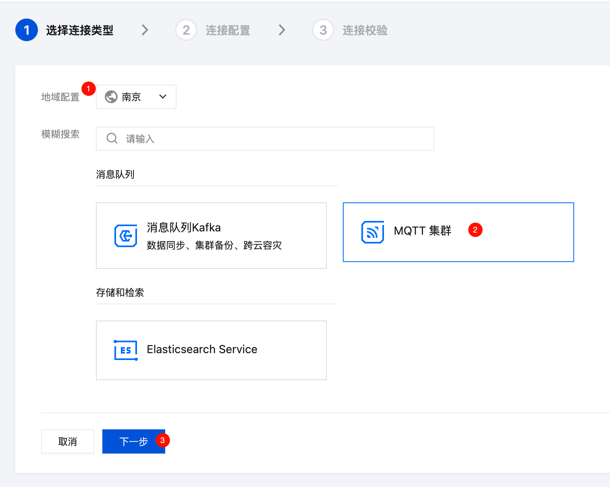Click the 下一步 next button
The height and width of the screenshot is (487, 610).
(x=133, y=441)
